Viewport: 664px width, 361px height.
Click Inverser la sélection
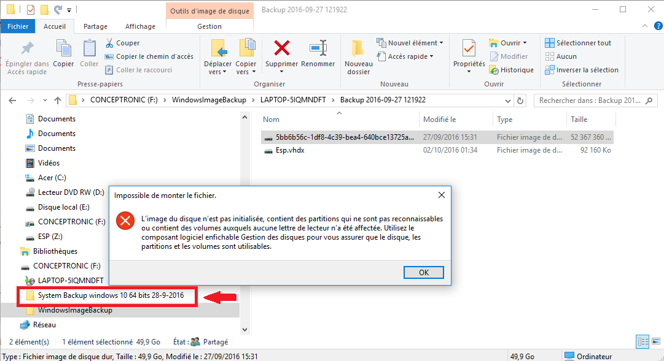[x=582, y=70]
